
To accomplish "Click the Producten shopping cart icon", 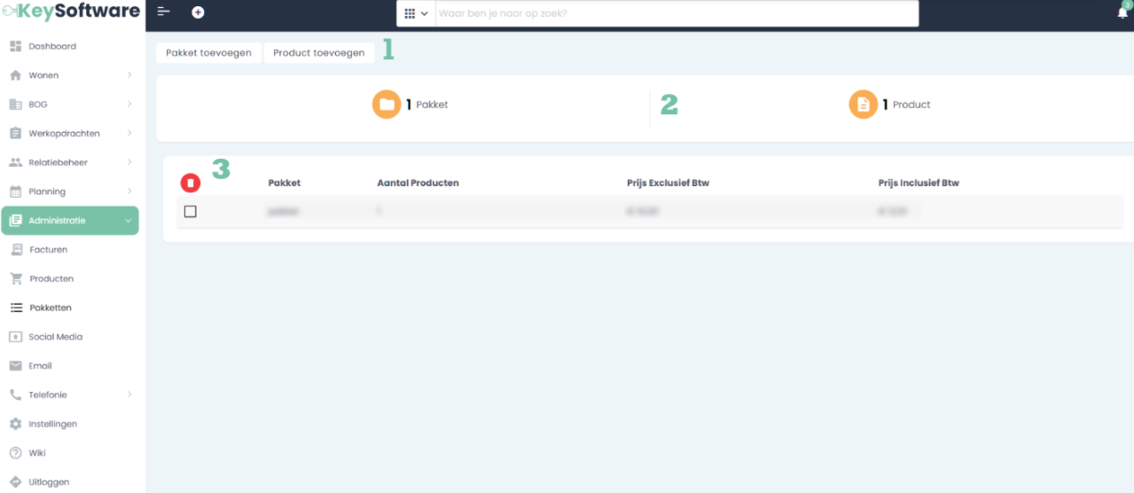I will point(16,278).
